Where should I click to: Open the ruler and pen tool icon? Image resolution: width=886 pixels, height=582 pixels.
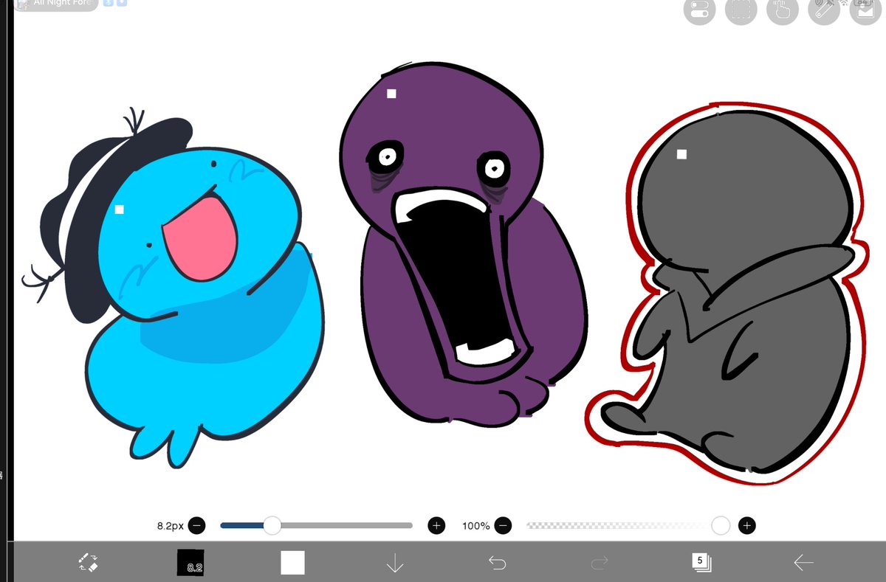(824, 10)
